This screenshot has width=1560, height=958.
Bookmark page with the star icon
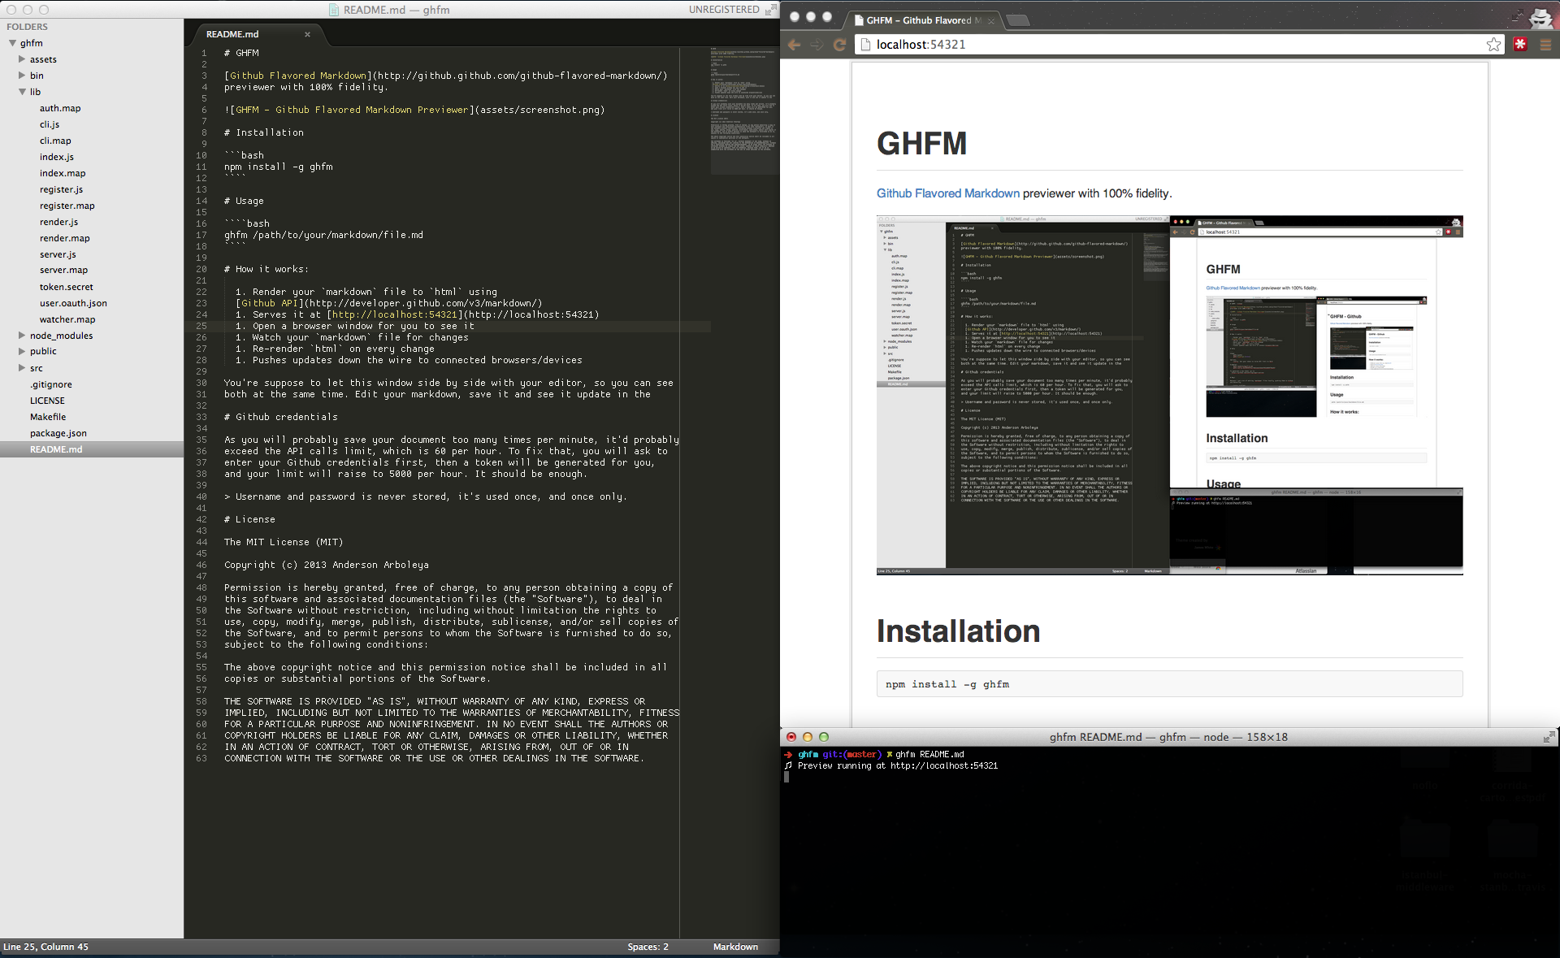[1493, 45]
